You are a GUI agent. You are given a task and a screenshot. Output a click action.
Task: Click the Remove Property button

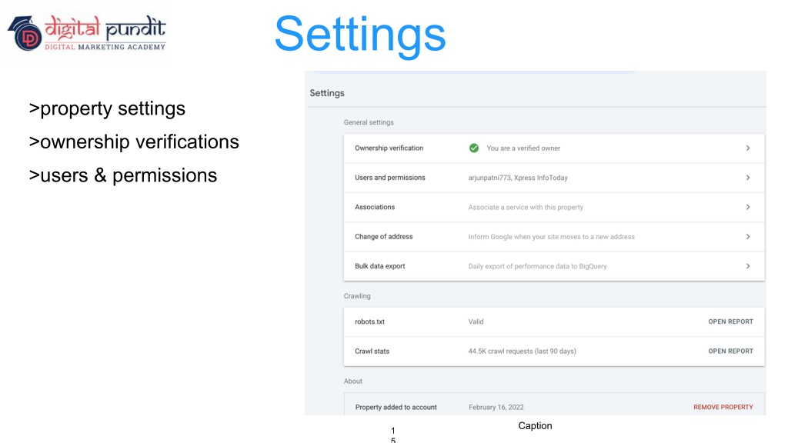(x=723, y=407)
